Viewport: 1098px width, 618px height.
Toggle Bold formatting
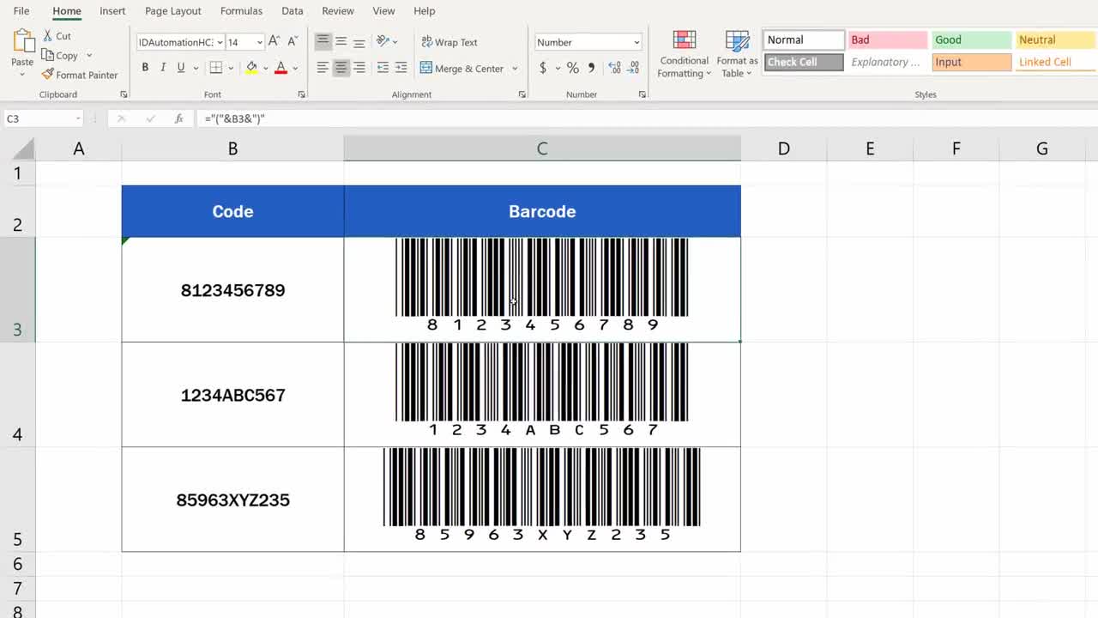[x=145, y=68]
